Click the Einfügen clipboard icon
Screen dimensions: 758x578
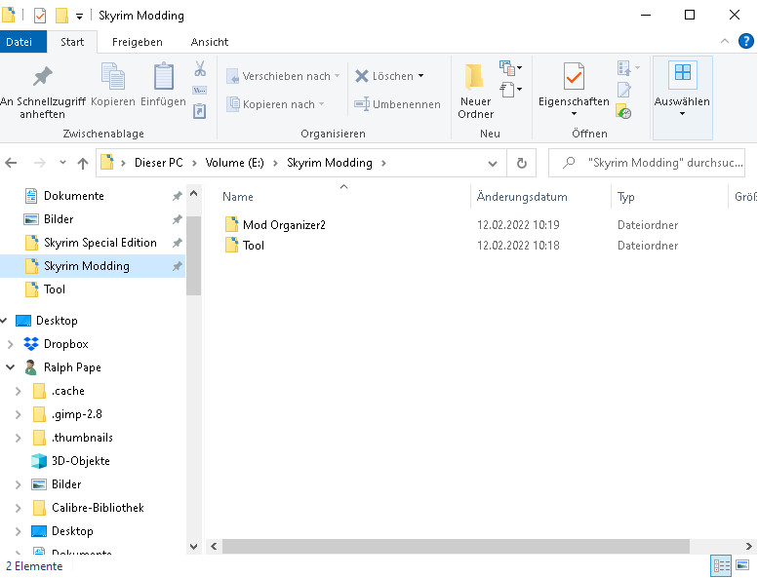163,78
